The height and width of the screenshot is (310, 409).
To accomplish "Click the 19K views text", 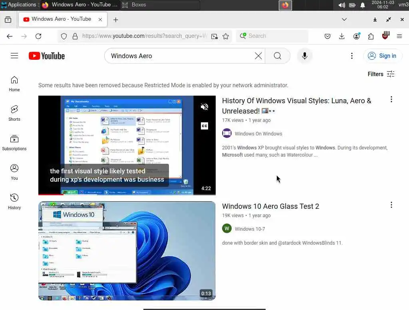I will [x=233, y=216].
